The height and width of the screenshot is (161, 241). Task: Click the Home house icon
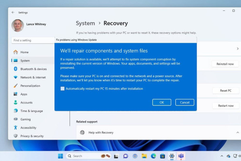pos(16,52)
